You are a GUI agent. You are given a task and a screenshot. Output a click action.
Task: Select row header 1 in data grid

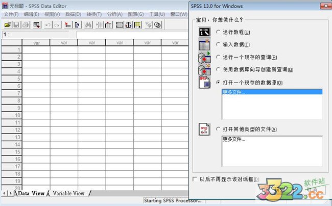(x=12, y=50)
